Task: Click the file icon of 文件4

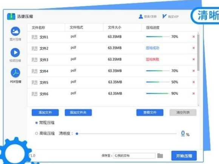Action: 34,71
